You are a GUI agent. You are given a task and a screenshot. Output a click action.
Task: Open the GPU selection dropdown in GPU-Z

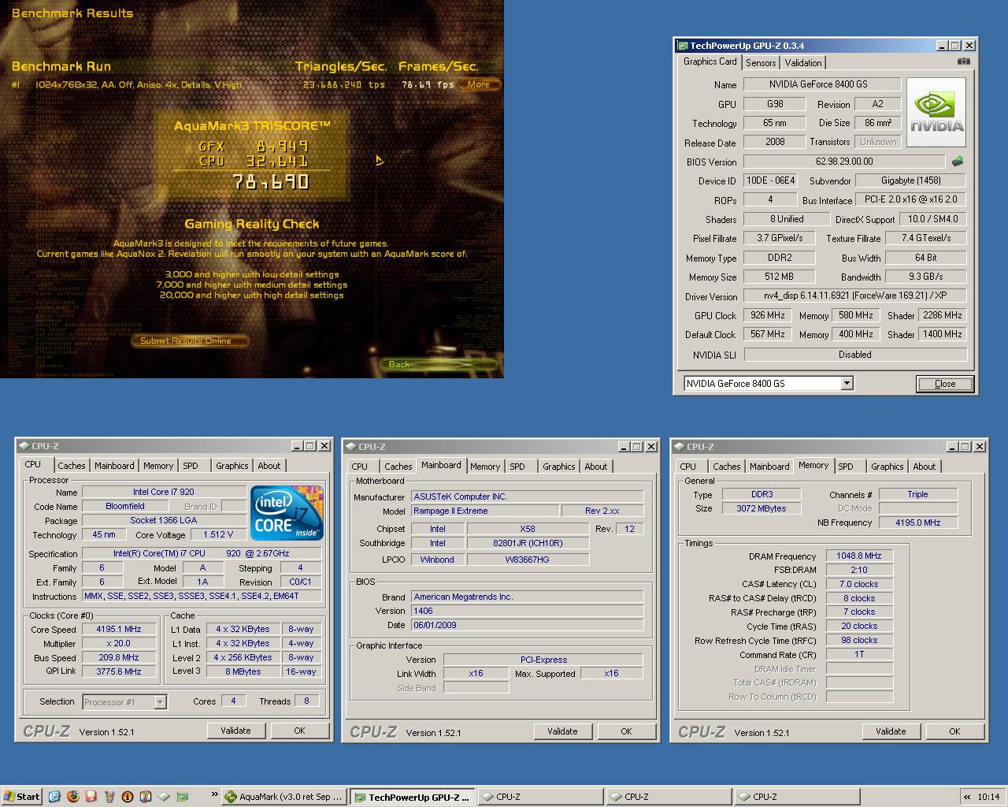(x=847, y=383)
